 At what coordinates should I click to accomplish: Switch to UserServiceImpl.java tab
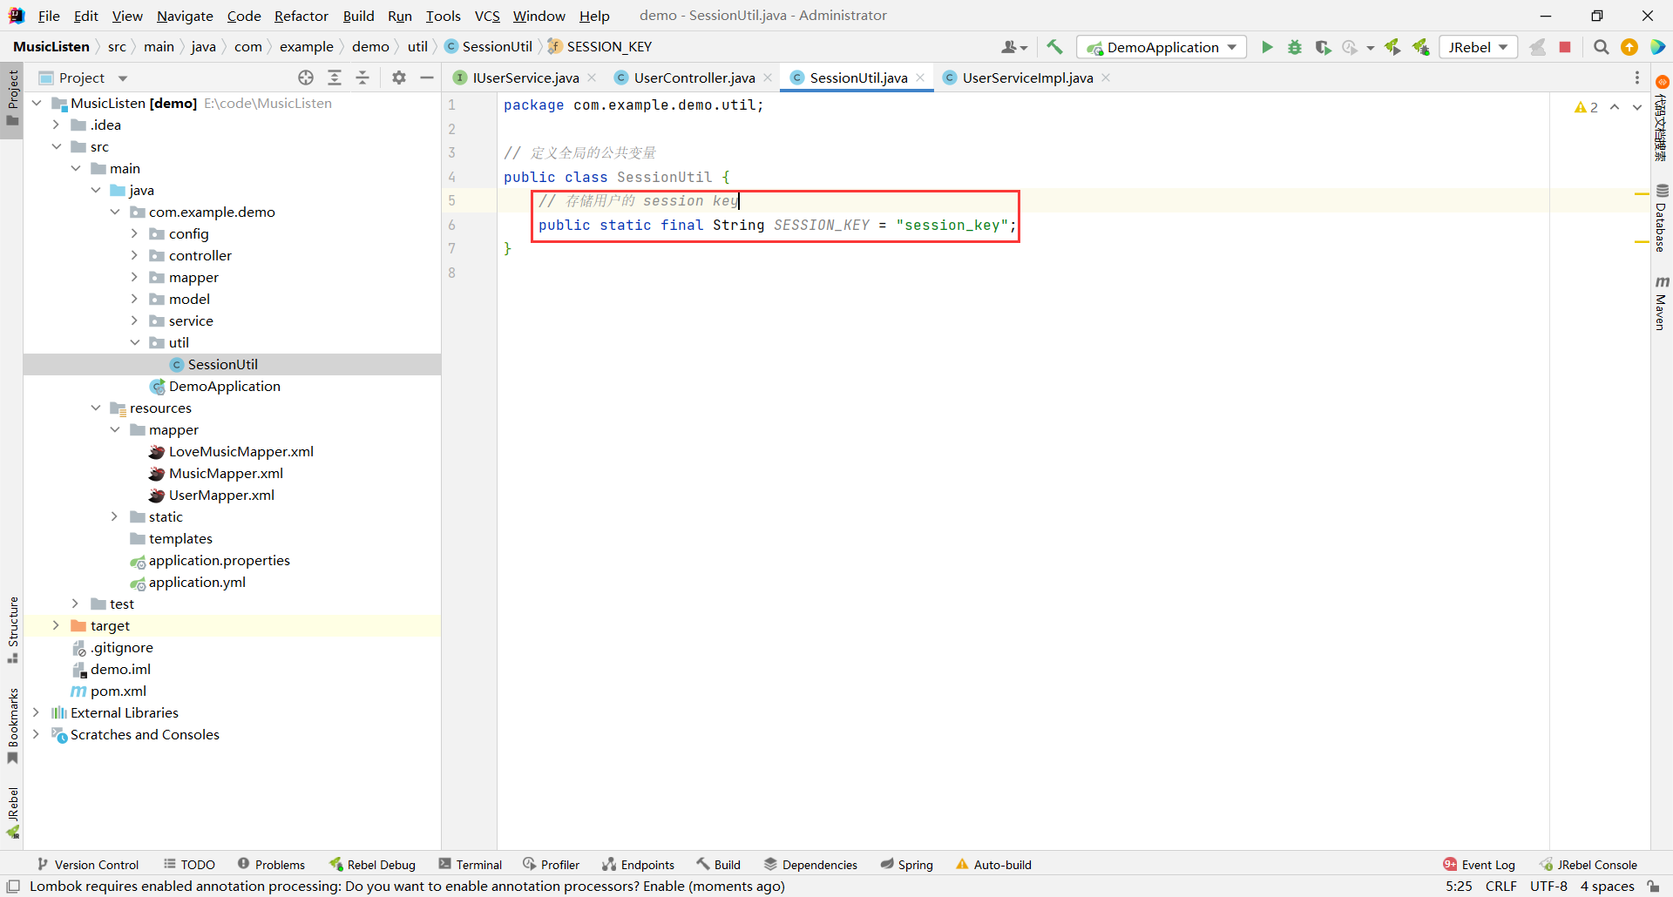point(1027,78)
